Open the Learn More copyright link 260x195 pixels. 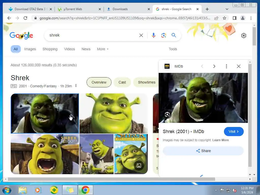(x=221, y=140)
